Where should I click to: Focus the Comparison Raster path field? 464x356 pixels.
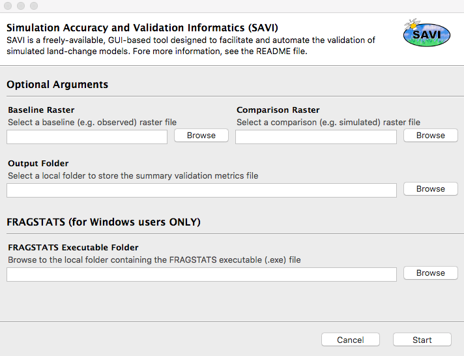click(x=316, y=137)
